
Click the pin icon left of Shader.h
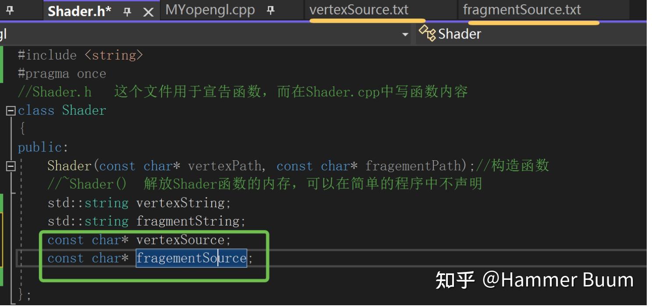(x=10, y=11)
